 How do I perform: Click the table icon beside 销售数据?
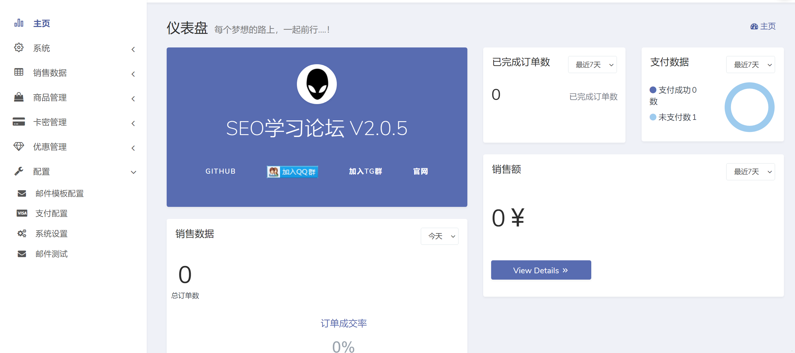(x=19, y=72)
